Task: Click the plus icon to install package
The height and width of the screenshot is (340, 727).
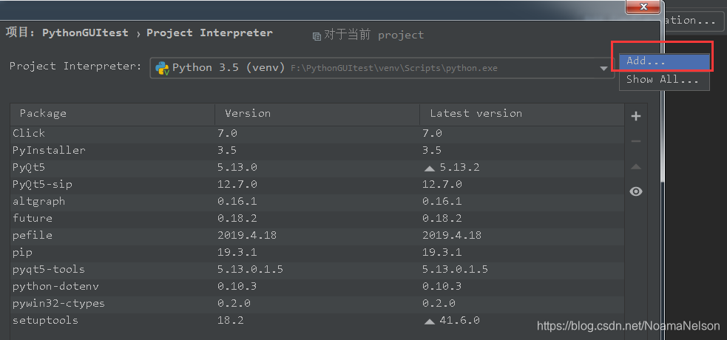Action: pyautogui.click(x=636, y=116)
